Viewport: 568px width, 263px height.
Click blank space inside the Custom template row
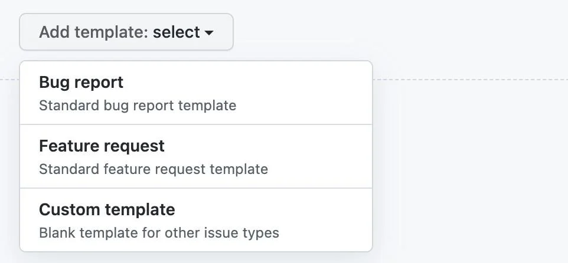[326, 220]
